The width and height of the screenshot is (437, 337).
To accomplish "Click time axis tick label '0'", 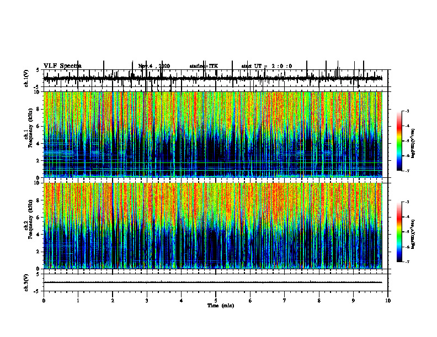I will [x=44, y=301].
